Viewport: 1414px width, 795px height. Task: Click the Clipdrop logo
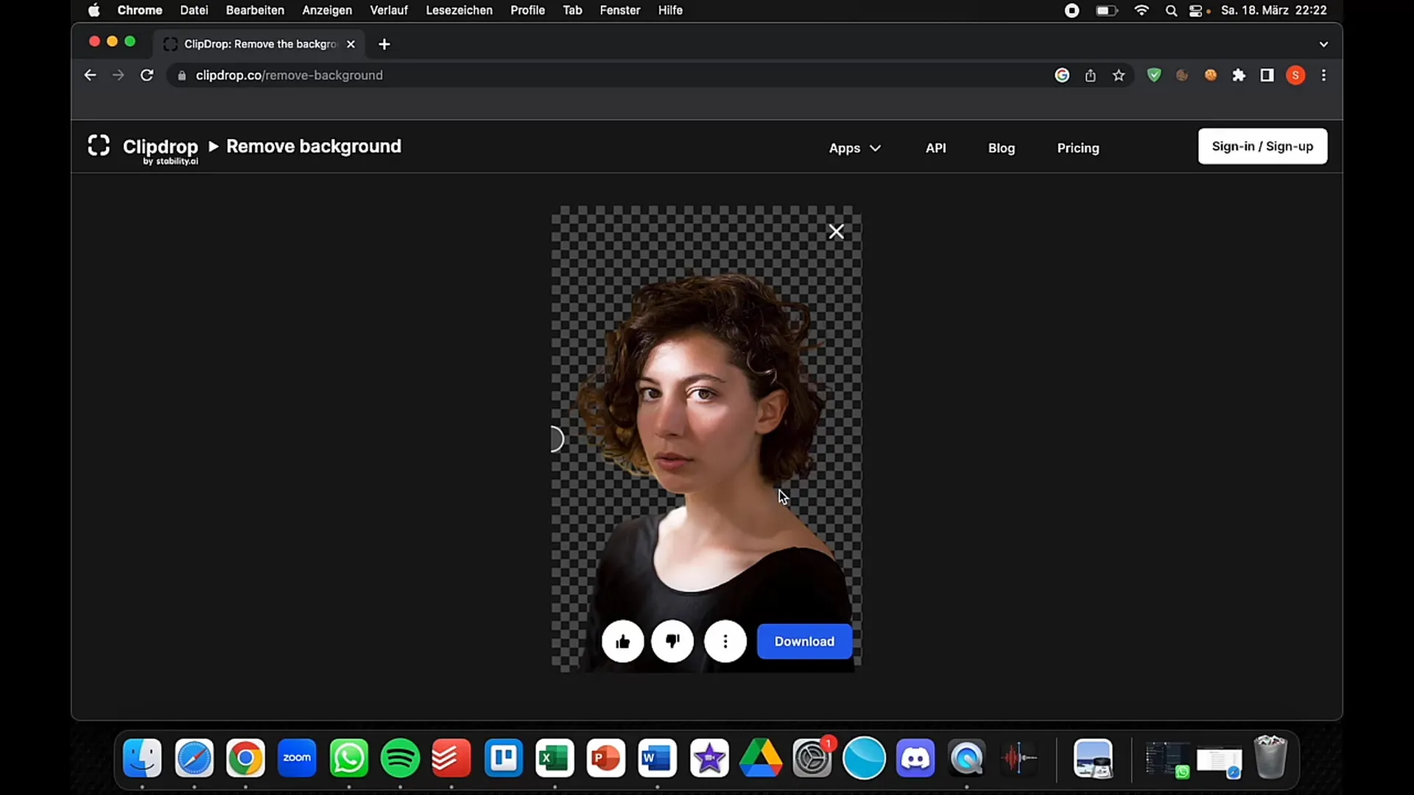[x=143, y=148]
